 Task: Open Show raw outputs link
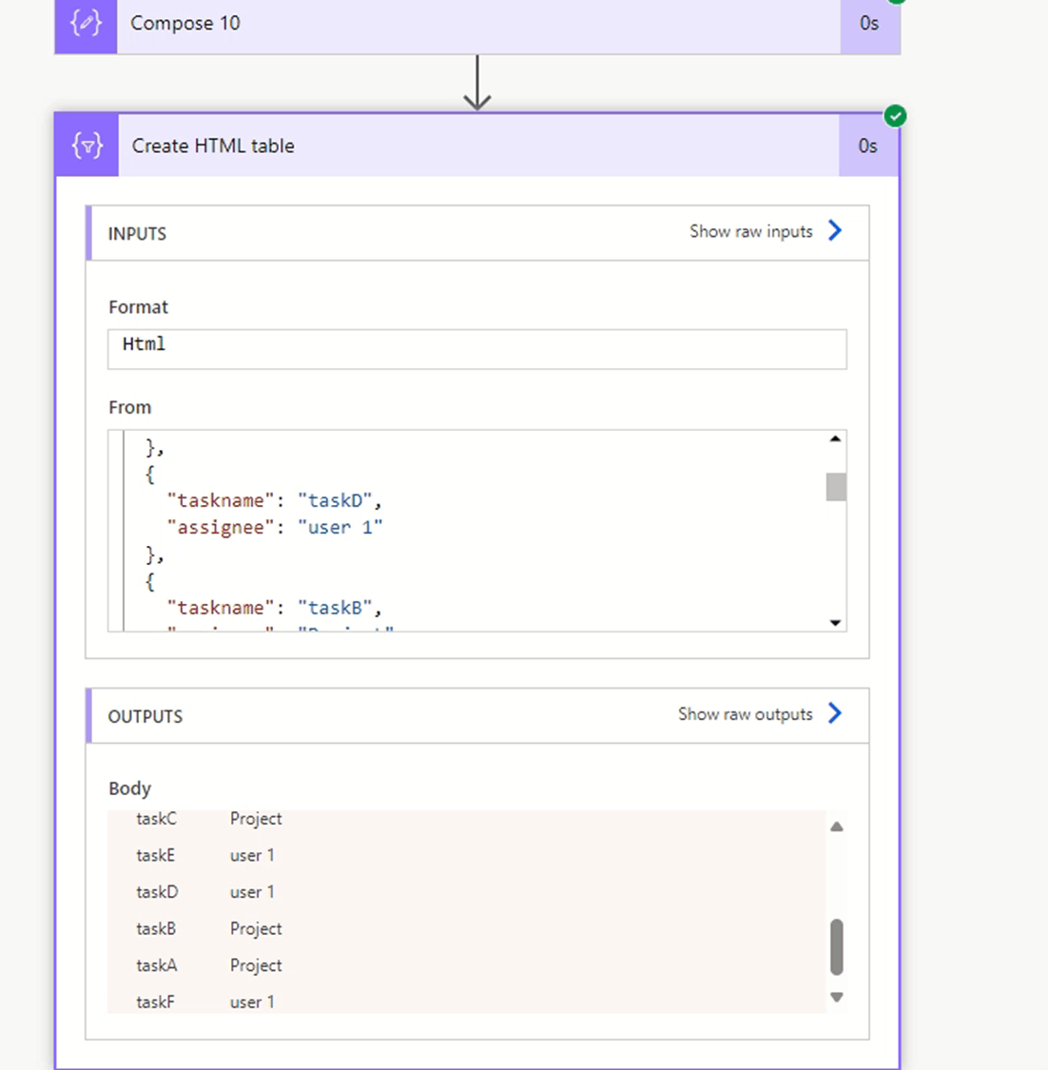(745, 714)
